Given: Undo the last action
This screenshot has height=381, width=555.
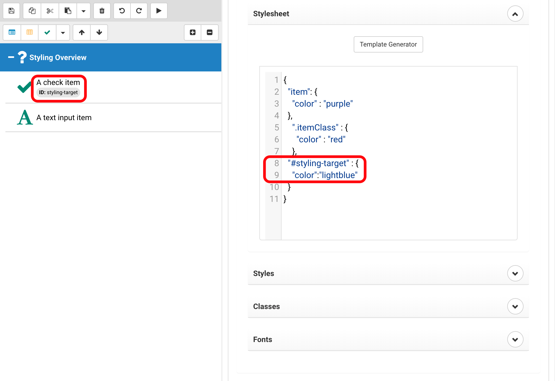Looking at the screenshot, I should pos(122,11).
